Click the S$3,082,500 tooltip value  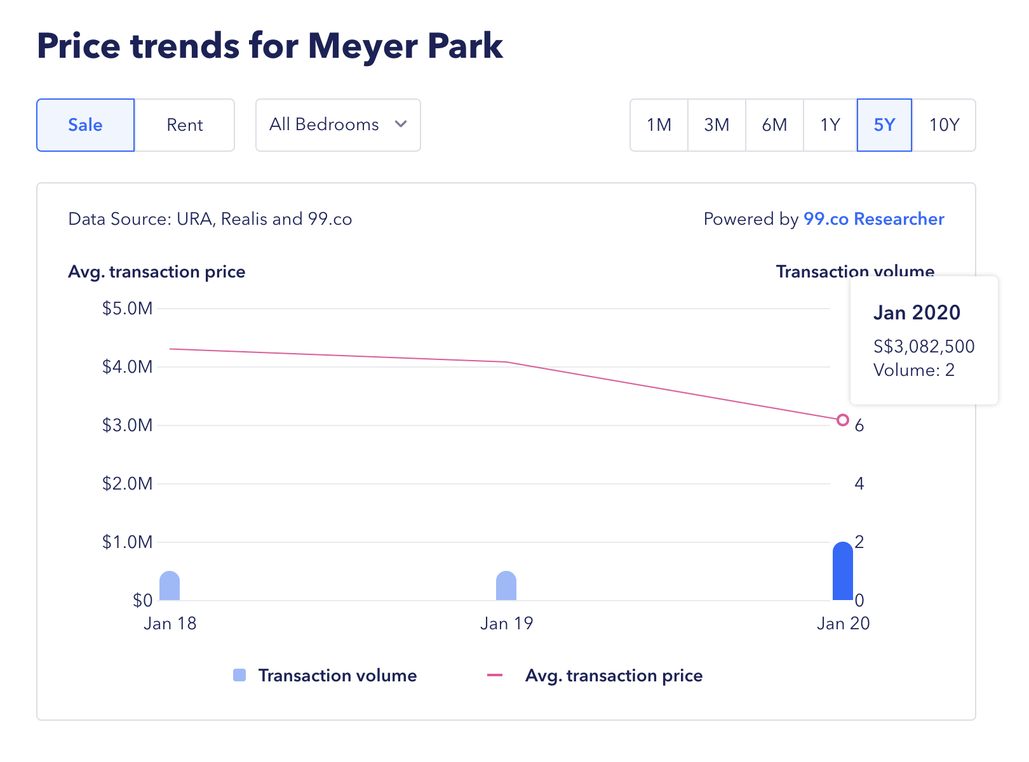coord(924,347)
